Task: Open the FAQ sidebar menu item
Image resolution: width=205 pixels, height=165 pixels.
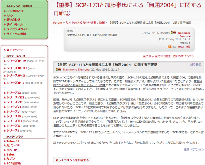Action: point(10,16)
